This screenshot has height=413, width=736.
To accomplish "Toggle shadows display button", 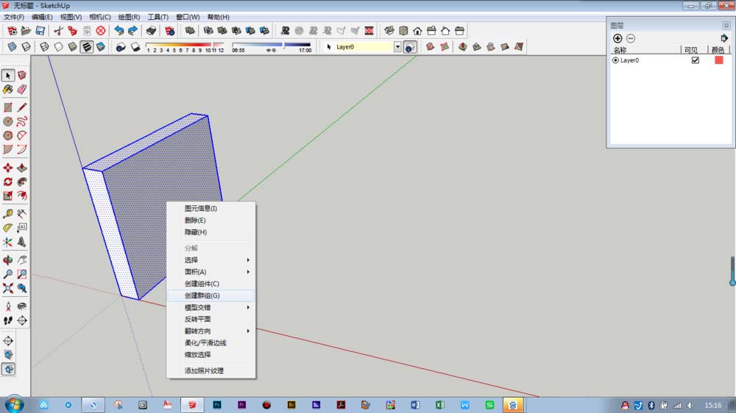I will tap(121, 47).
